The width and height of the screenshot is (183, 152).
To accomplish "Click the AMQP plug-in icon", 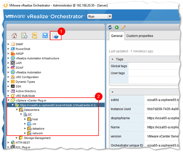I will point(13,53).
